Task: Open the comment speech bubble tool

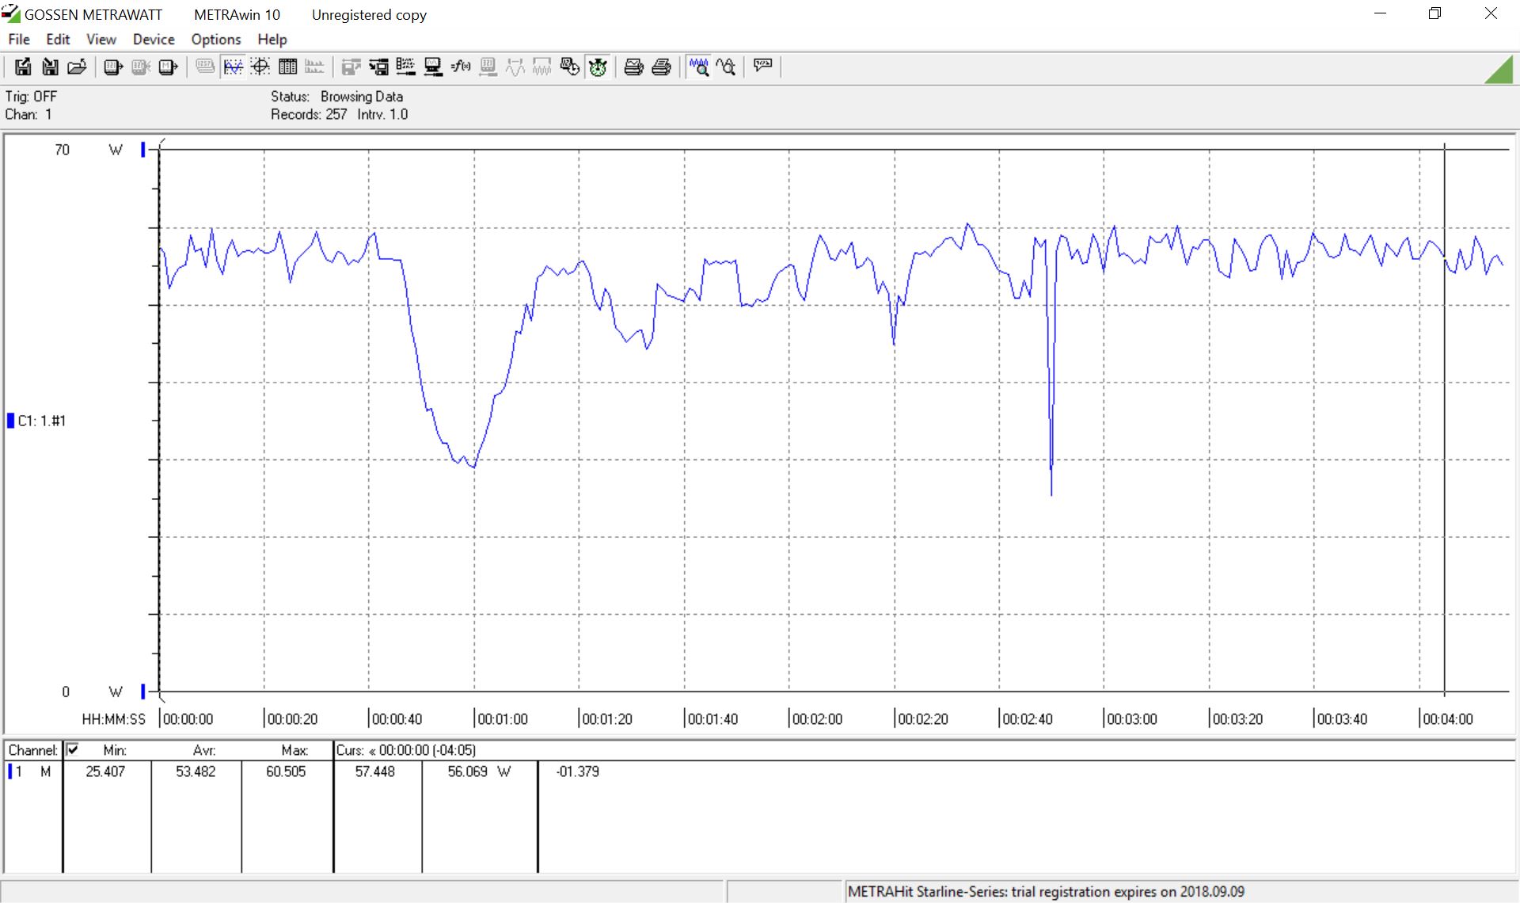Action: pyautogui.click(x=762, y=66)
